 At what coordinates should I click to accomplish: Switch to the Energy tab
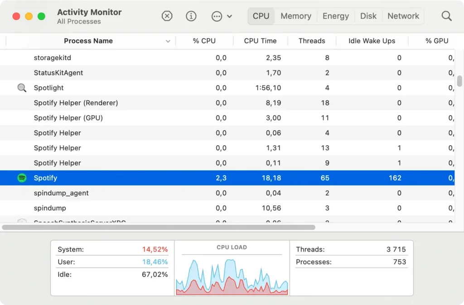(335, 16)
